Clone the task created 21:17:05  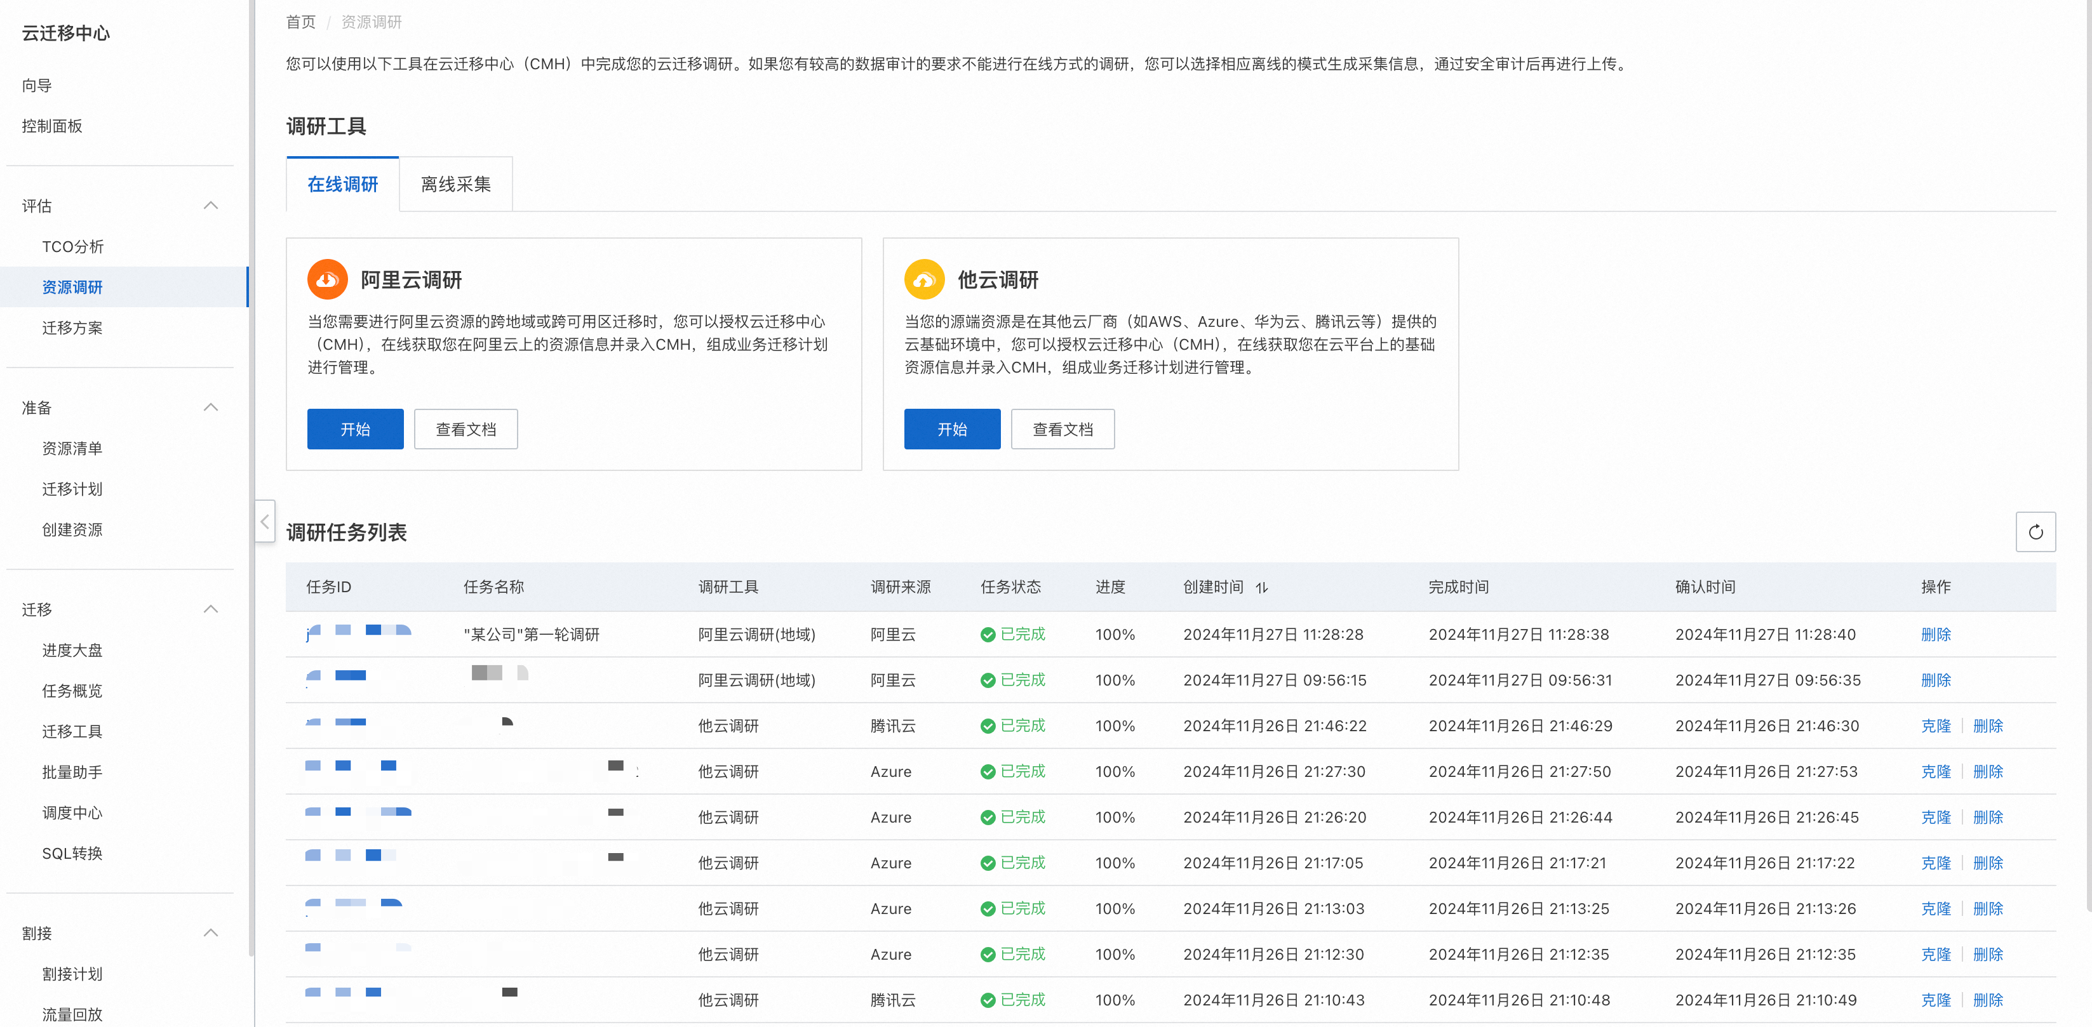pyautogui.click(x=1936, y=863)
